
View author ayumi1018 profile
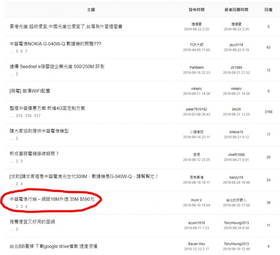click(196, 223)
